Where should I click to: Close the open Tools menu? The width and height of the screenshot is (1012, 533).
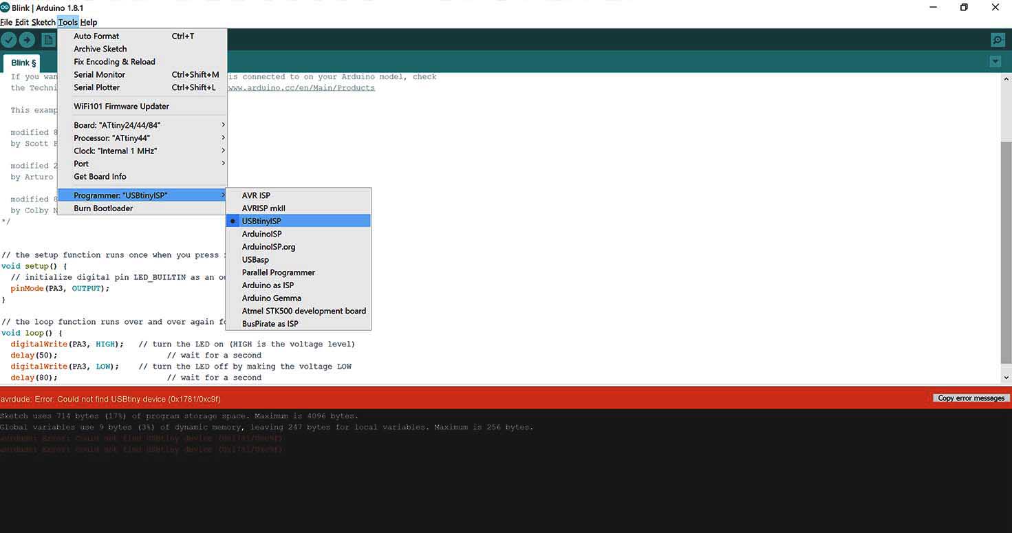tap(68, 22)
